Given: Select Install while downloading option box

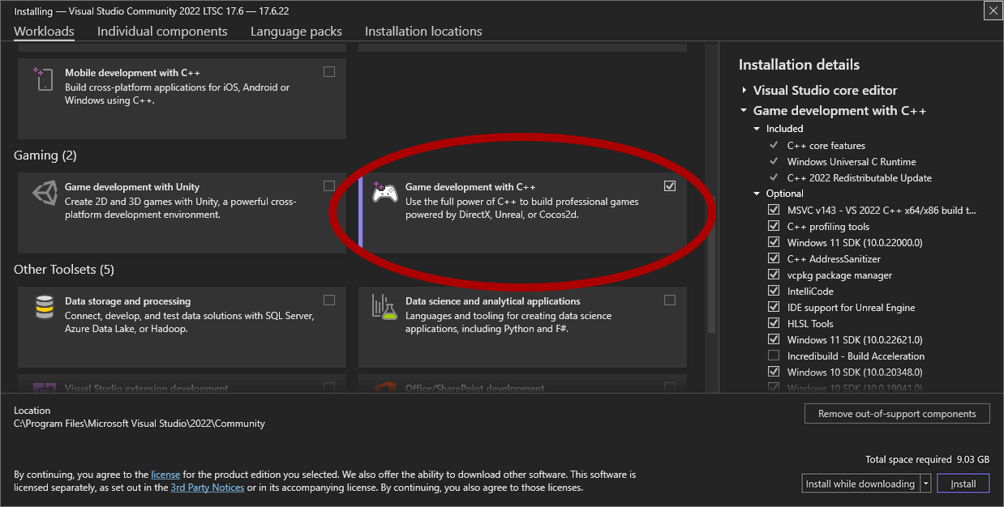Looking at the screenshot, I should (x=860, y=484).
